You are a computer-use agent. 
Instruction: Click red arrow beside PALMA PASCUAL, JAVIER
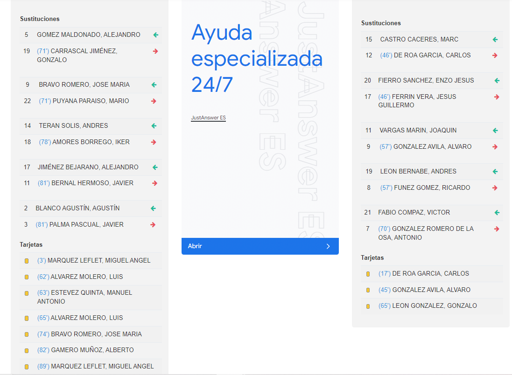coord(153,225)
